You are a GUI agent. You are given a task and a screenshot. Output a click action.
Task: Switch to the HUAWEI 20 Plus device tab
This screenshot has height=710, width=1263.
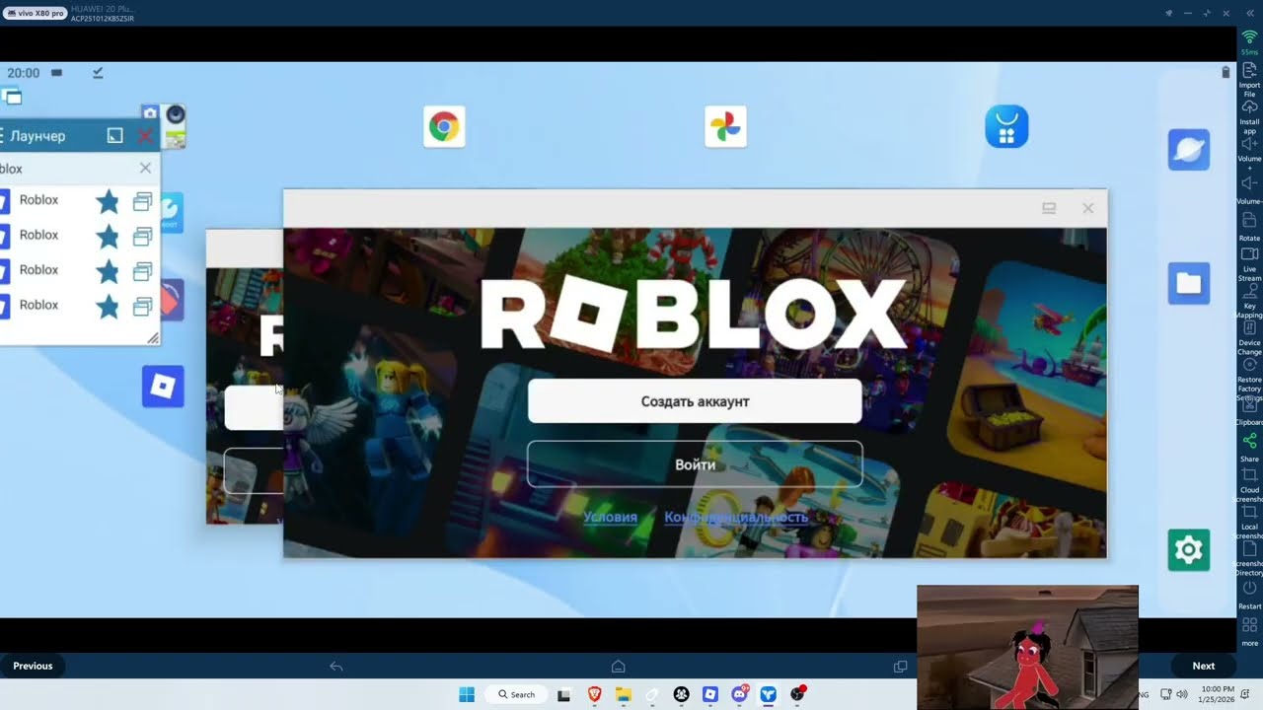(x=103, y=13)
